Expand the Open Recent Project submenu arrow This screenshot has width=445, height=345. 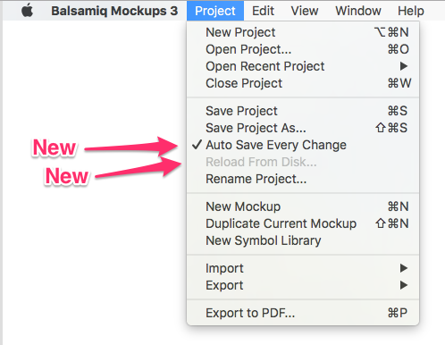point(404,66)
